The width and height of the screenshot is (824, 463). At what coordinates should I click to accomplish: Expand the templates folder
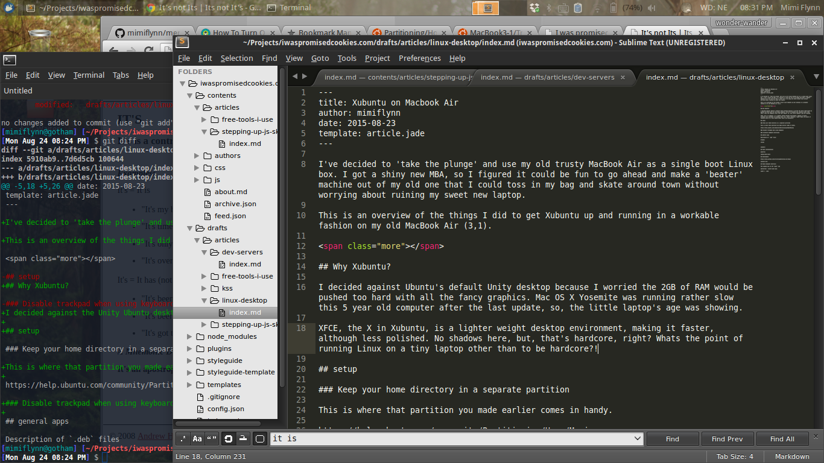pyautogui.click(x=191, y=385)
